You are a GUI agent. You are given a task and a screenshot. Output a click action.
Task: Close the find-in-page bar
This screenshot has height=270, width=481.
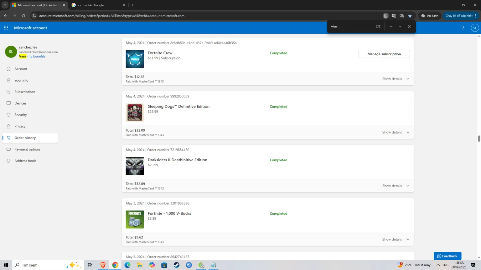pos(409,27)
